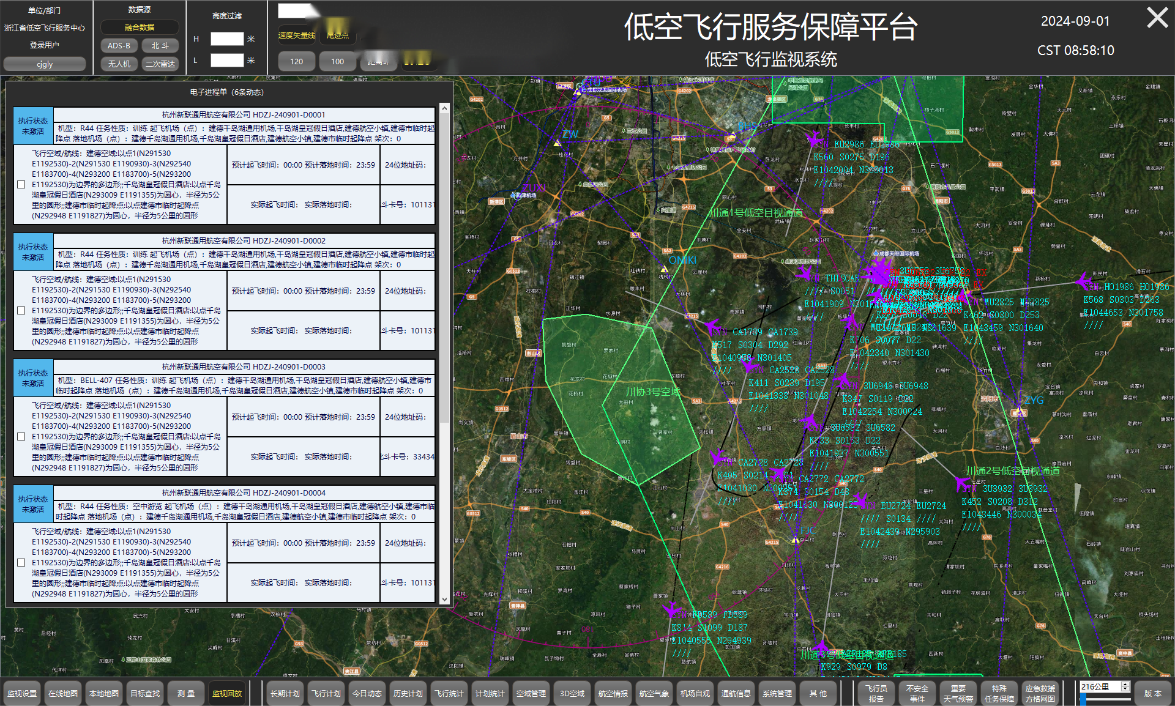Click the ONIKI waypoint triangle

(665, 269)
